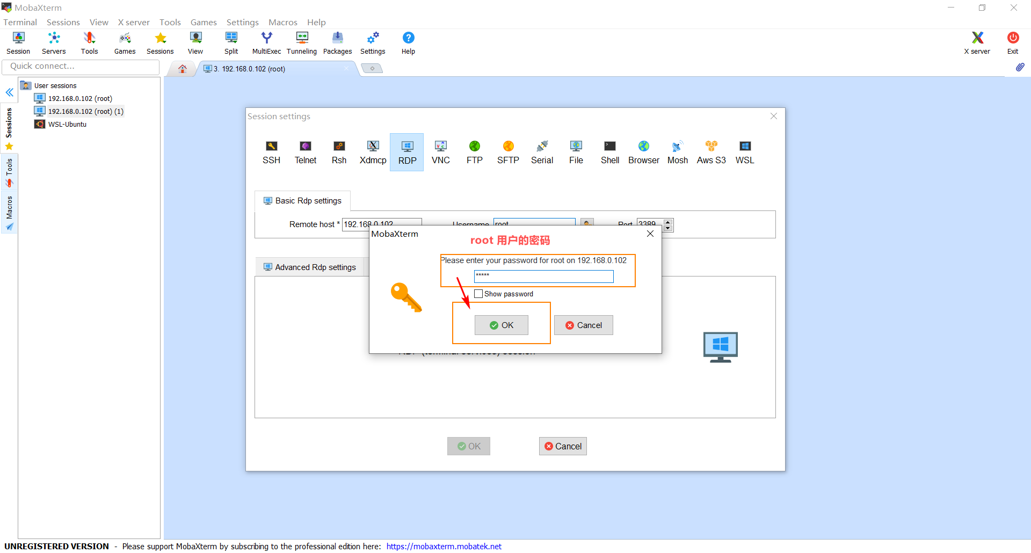The height and width of the screenshot is (553, 1031).
Task: Cancel the Session settings dialog
Action: (563, 446)
